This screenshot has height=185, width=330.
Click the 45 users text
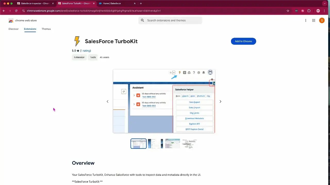(x=104, y=57)
